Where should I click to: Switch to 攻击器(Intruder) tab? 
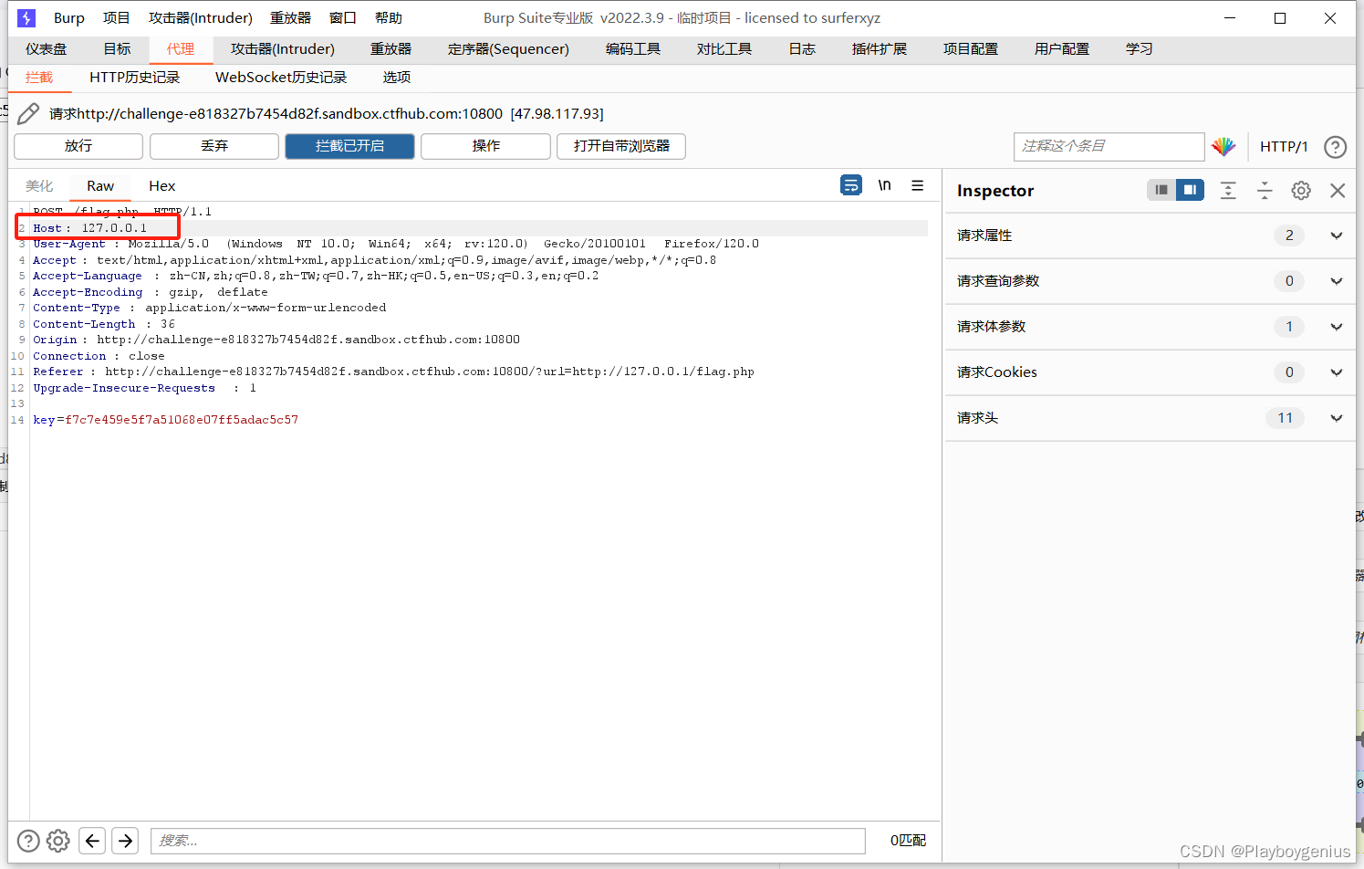283,49
